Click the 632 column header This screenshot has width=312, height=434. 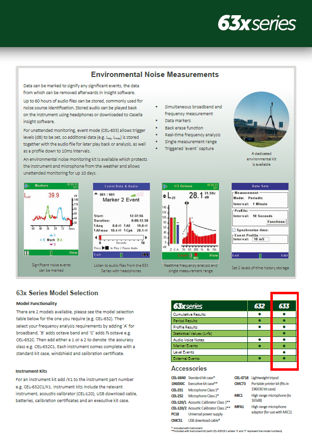coord(260,306)
